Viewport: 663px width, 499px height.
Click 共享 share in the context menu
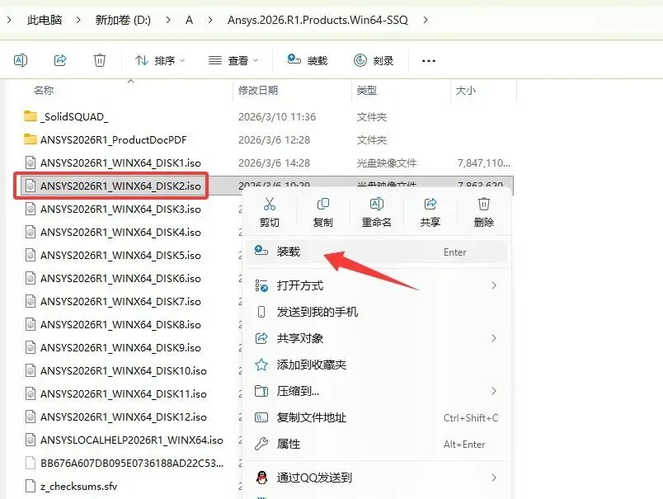click(x=430, y=212)
